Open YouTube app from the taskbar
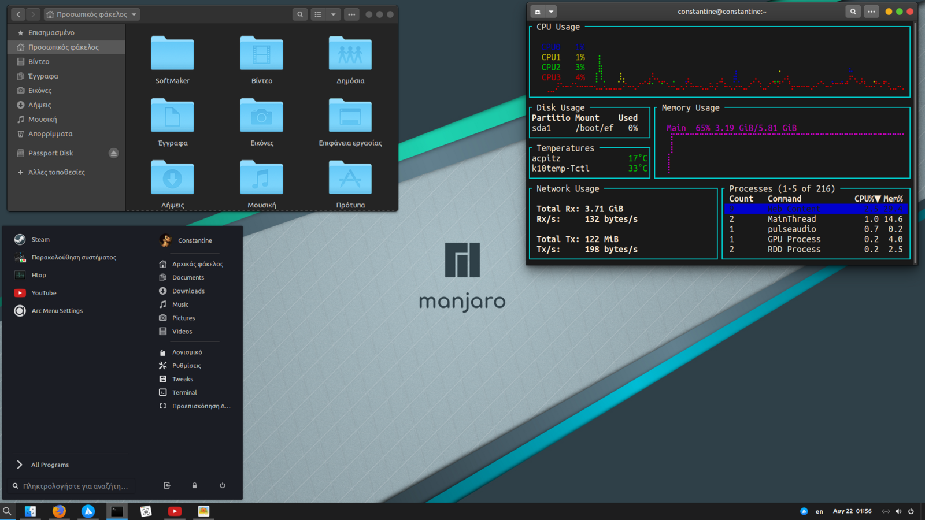 [175, 511]
